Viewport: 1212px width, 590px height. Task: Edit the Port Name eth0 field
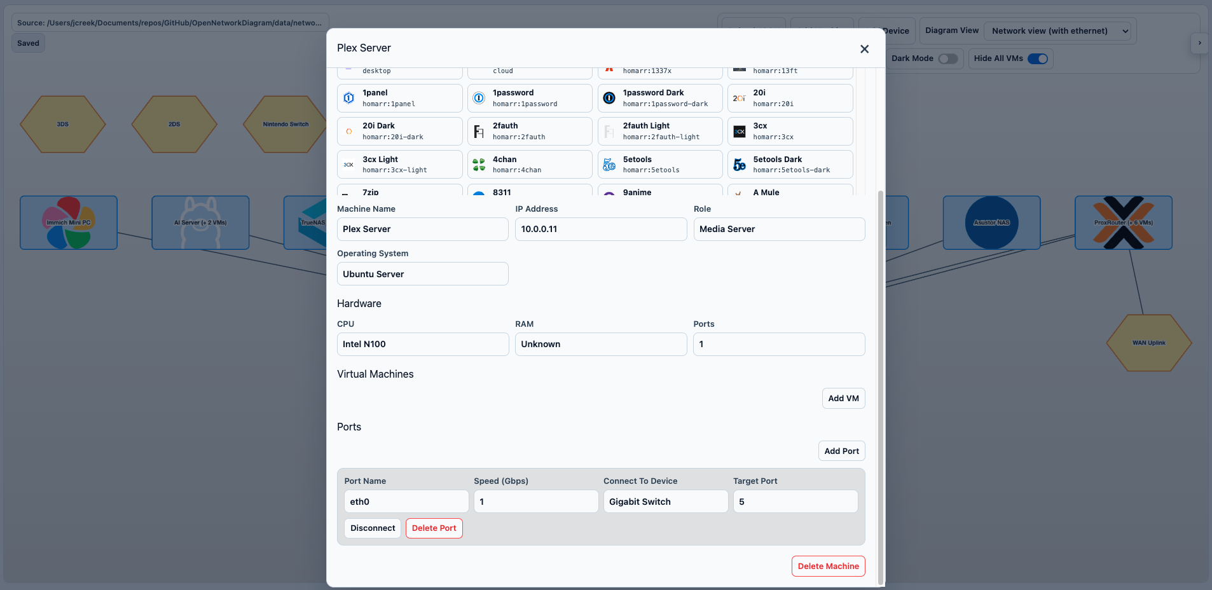pos(406,502)
